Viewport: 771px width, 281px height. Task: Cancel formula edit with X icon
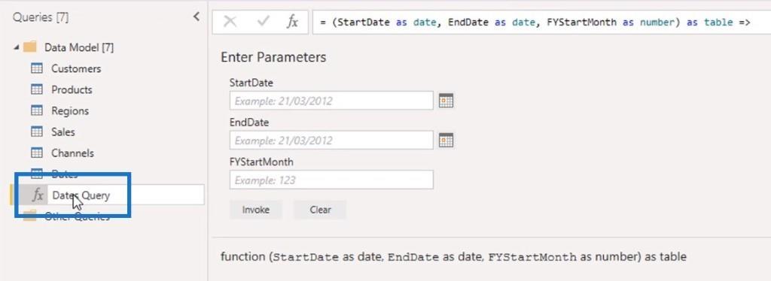click(x=230, y=22)
